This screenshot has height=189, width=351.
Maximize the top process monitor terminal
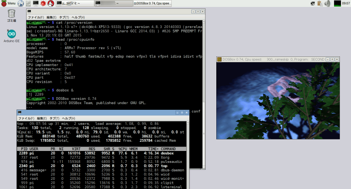(x=182, y=112)
